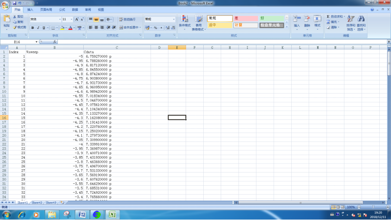391x220 pixels.
Task: Switch to page layout view
Action: pyautogui.click(x=338, y=207)
